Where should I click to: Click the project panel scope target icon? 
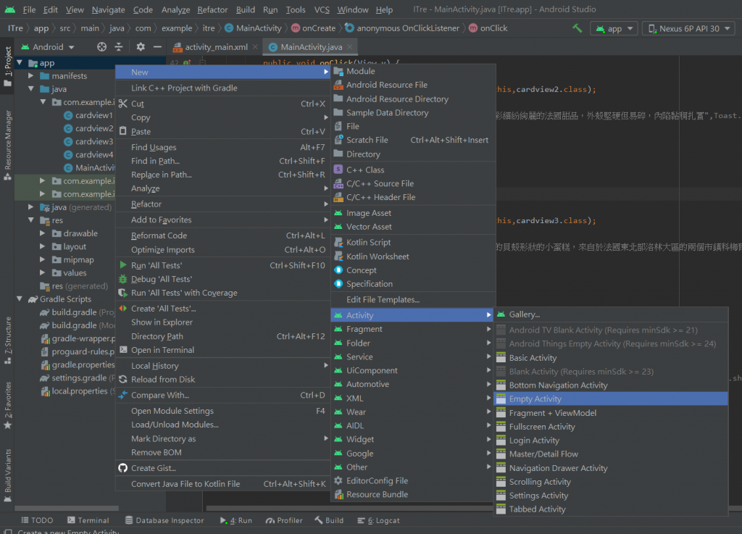[101, 47]
